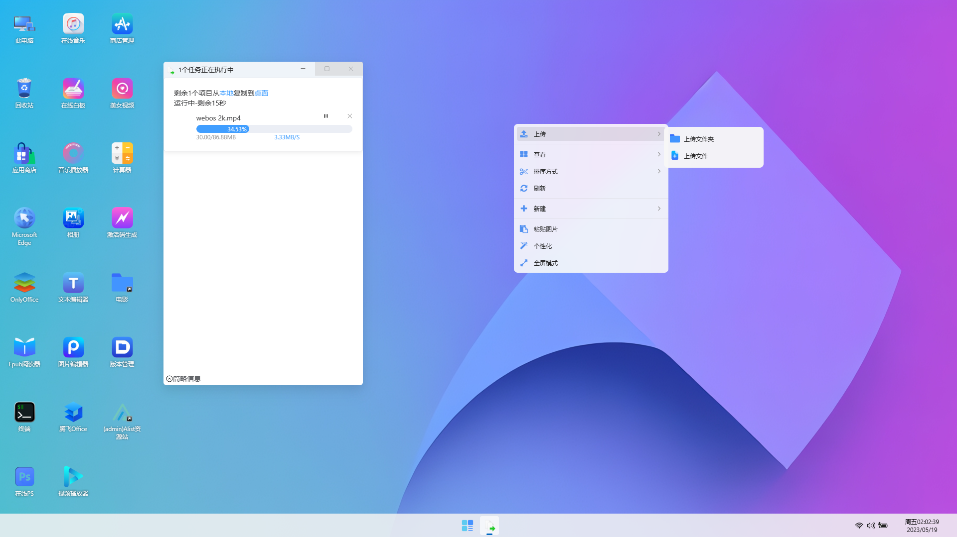Launch 音乐播放器 music player icon
The image size is (957, 537).
click(73, 158)
